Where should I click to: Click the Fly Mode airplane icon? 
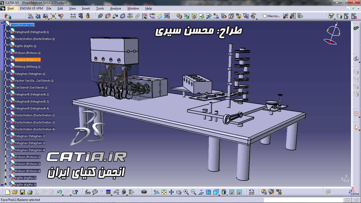[156, 192]
